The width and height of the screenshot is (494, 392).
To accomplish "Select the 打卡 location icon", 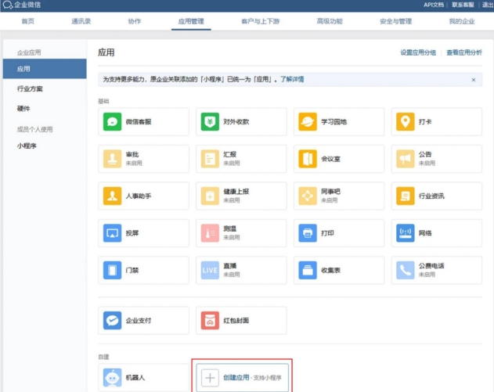I will click(405, 122).
